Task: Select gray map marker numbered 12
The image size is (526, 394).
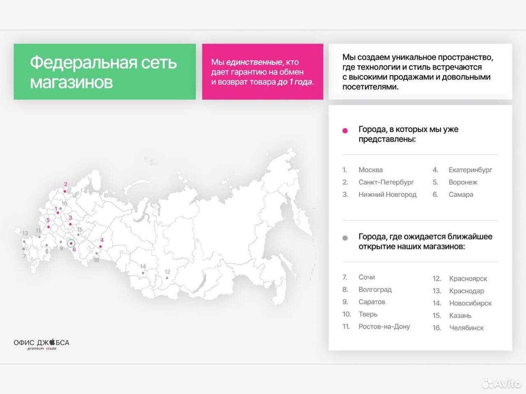Action: (167, 278)
